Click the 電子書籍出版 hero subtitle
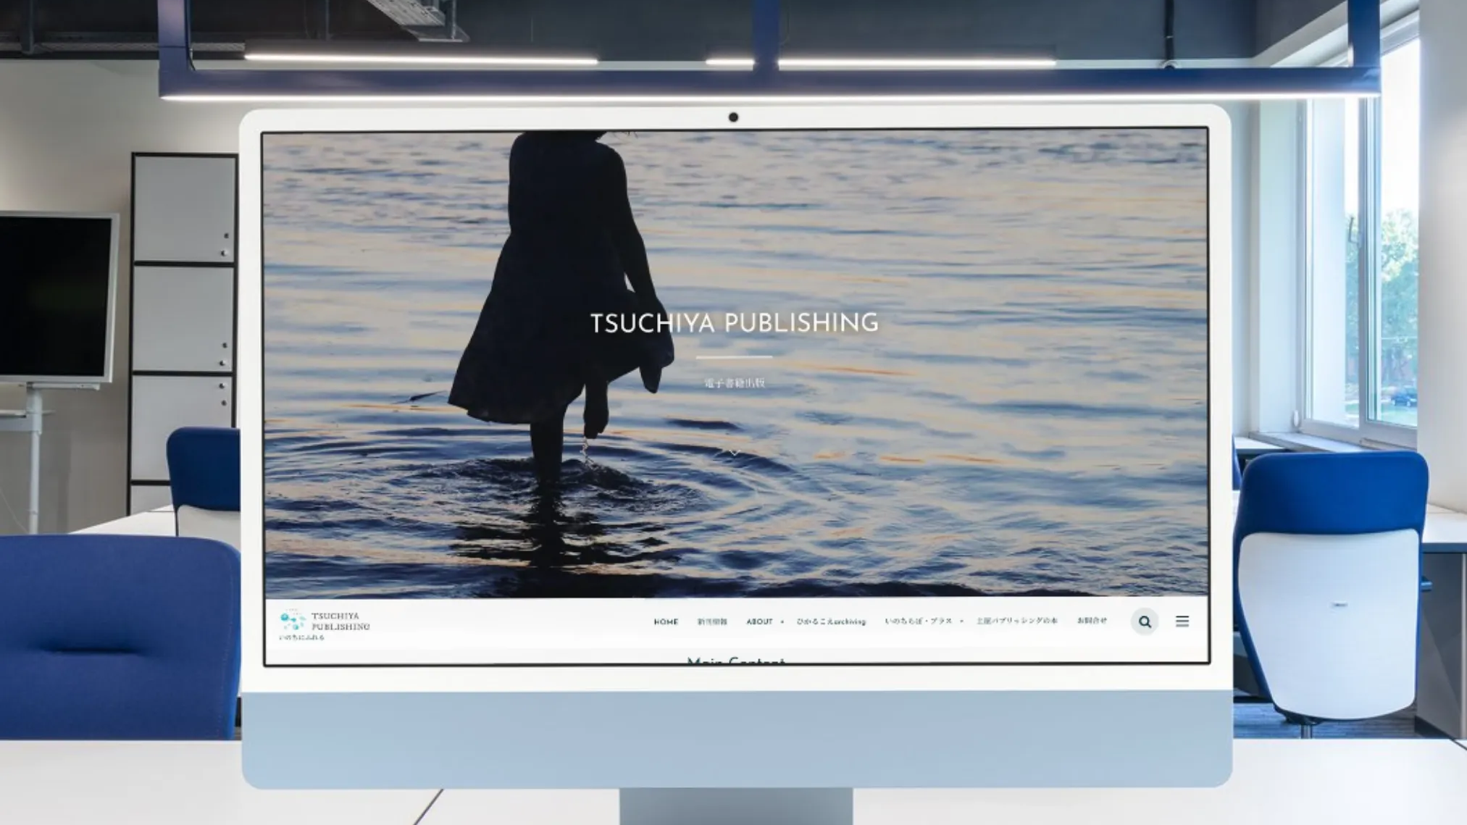1467x825 pixels. pos(734,383)
